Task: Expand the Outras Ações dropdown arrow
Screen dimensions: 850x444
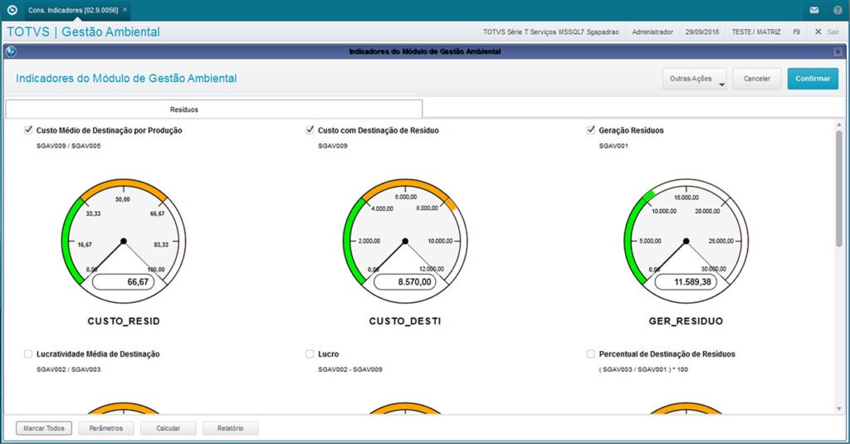Action: 721,85
